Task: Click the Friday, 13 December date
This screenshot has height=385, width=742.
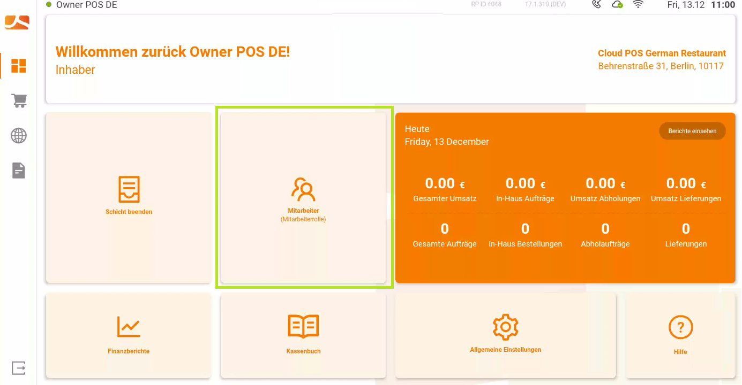Action: click(447, 142)
